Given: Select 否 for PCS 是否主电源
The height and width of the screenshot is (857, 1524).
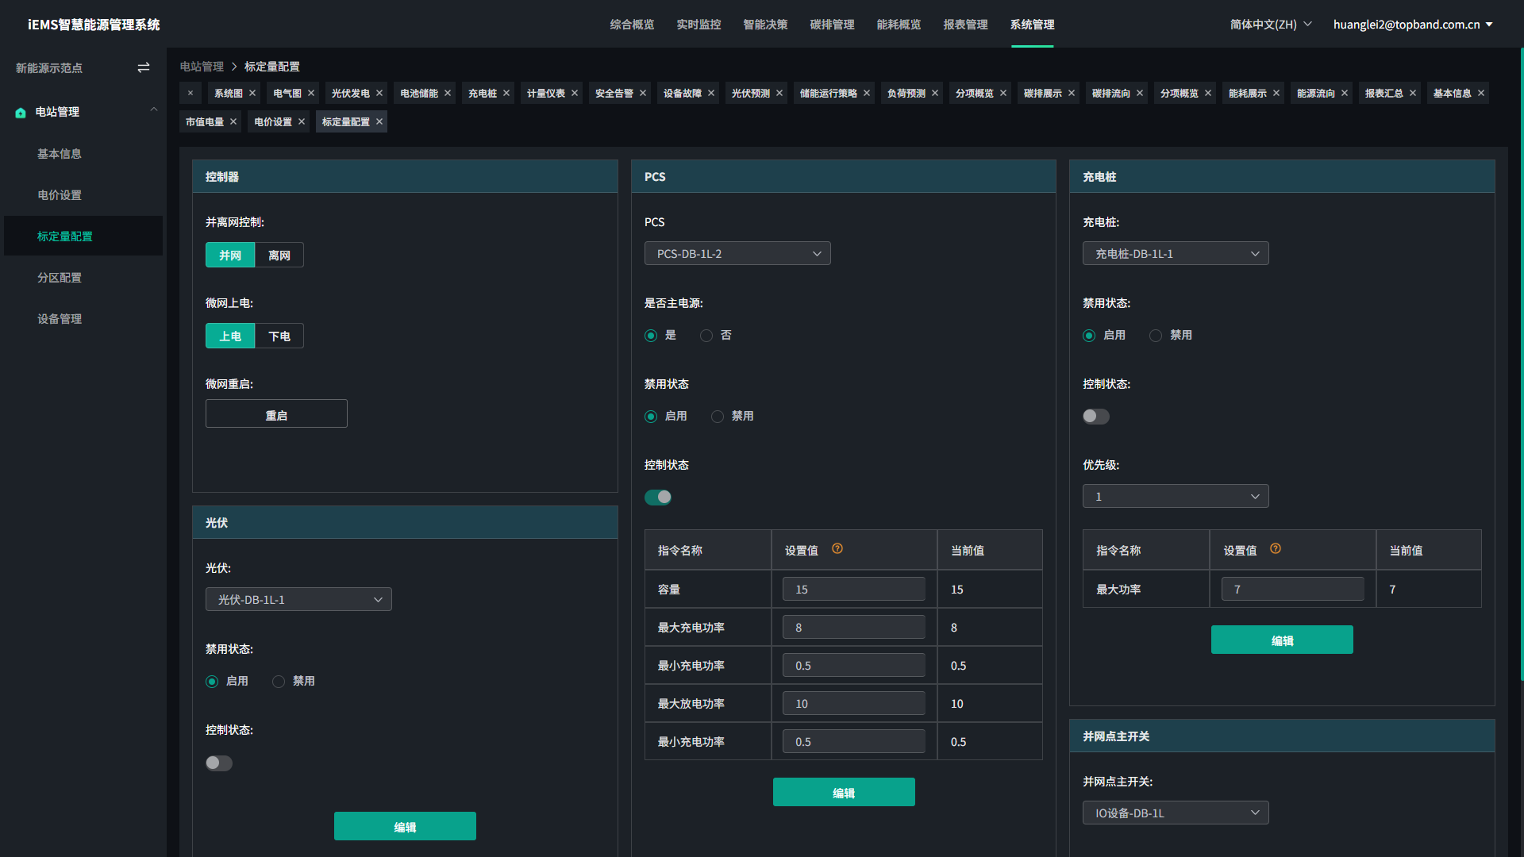Looking at the screenshot, I should (706, 336).
